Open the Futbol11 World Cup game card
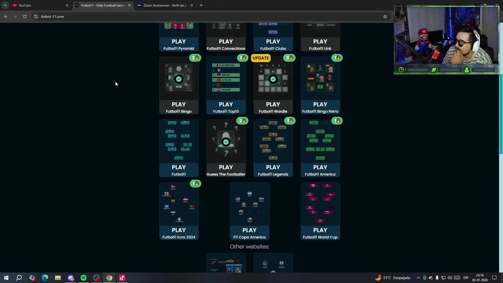 320,211
